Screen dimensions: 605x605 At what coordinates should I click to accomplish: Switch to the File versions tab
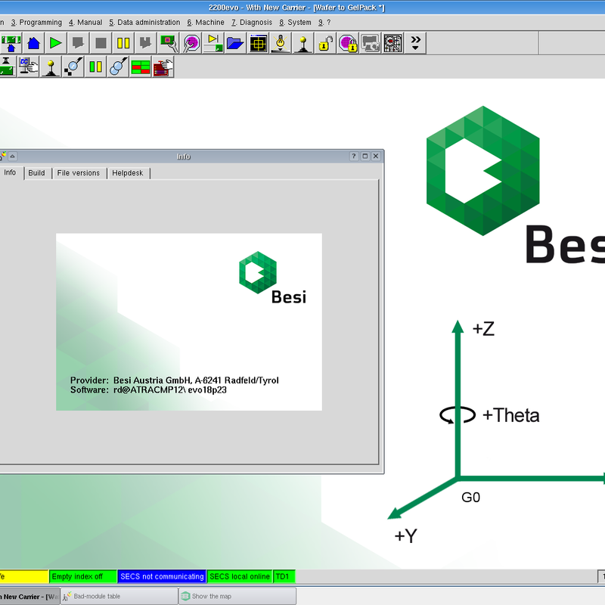79,173
